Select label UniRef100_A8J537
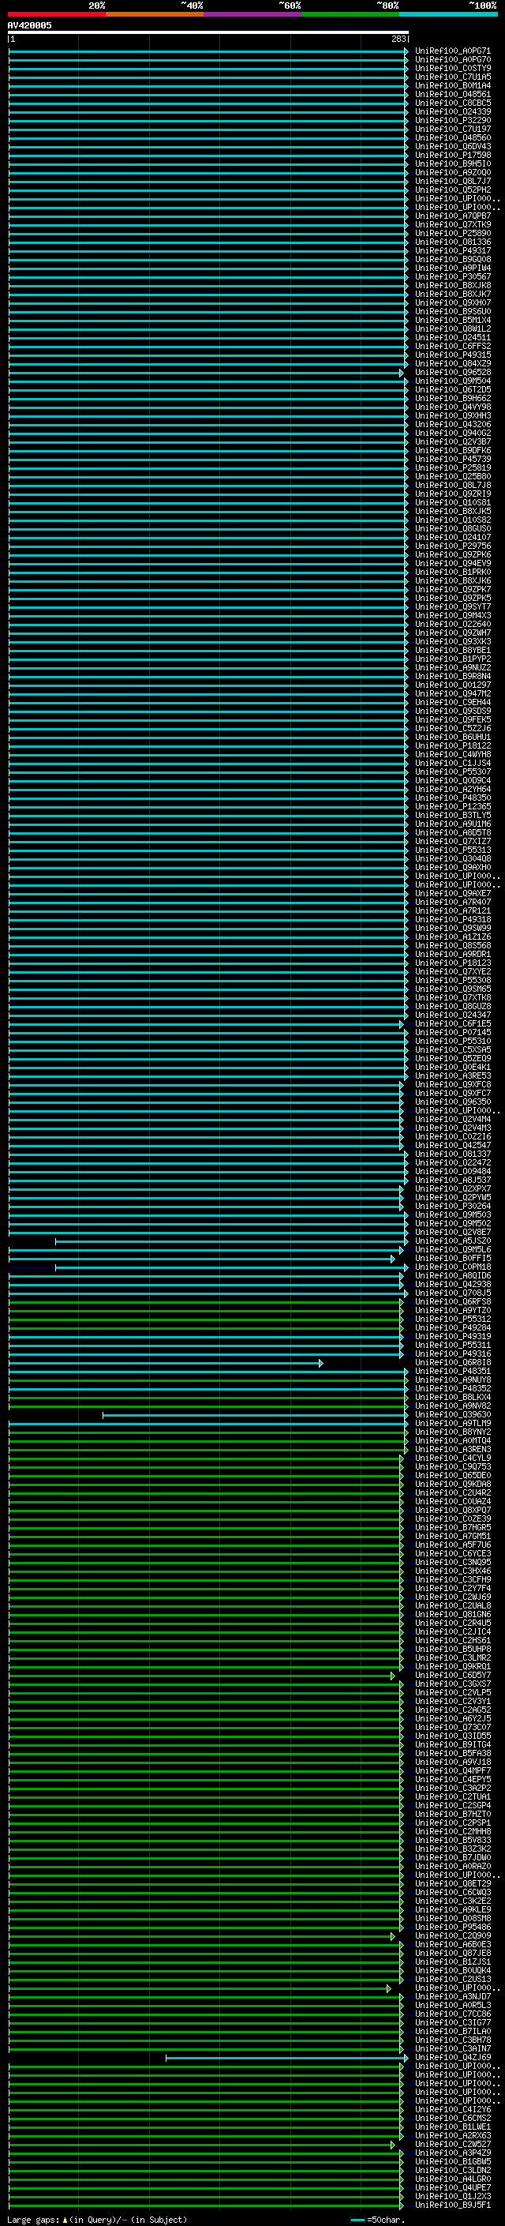505x2226 pixels. (x=453, y=1181)
